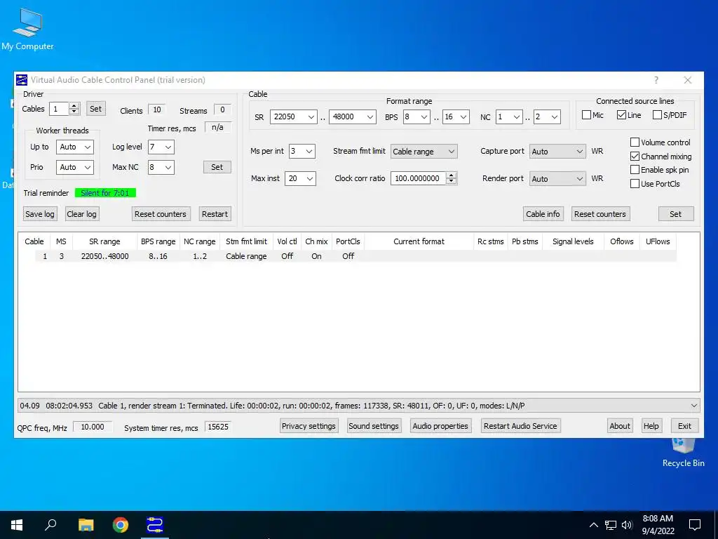The height and width of the screenshot is (539, 718).
Task: Click green Silent for trial reminder
Action: (x=105, y=193)
